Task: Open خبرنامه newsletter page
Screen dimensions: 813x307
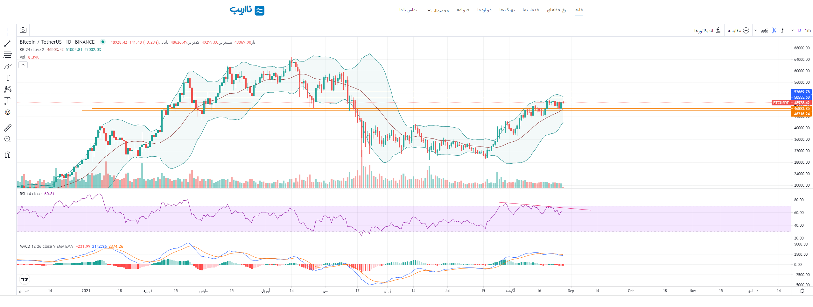Action: [x=463, y=10]
